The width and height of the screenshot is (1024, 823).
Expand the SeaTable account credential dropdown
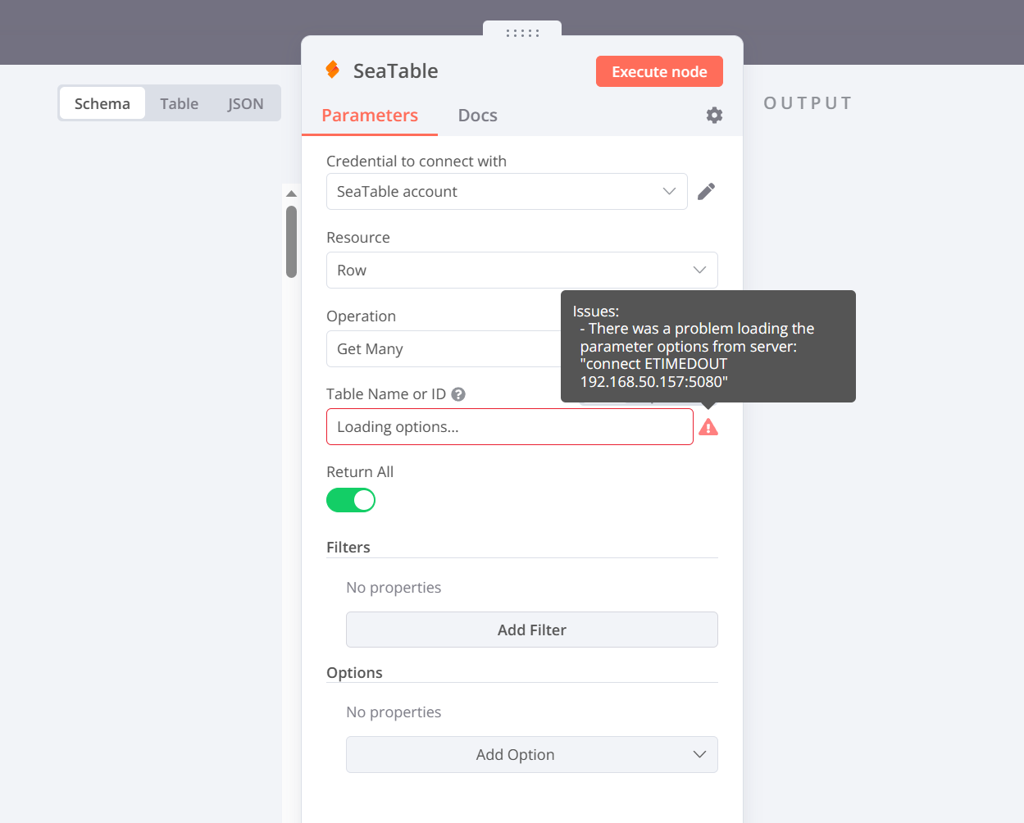coord(506,192)
